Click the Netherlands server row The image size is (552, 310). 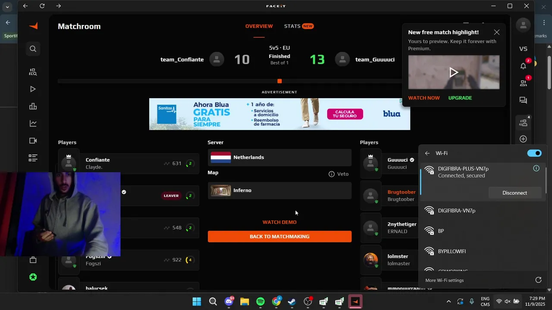[x=279, y=158]
